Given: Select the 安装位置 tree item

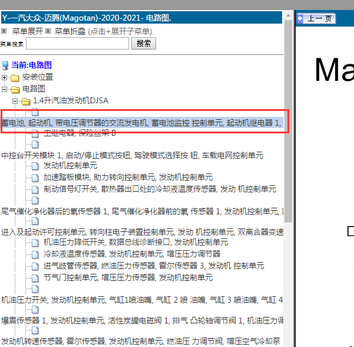Looking at the screenshot, I should (x=38, y=77).
